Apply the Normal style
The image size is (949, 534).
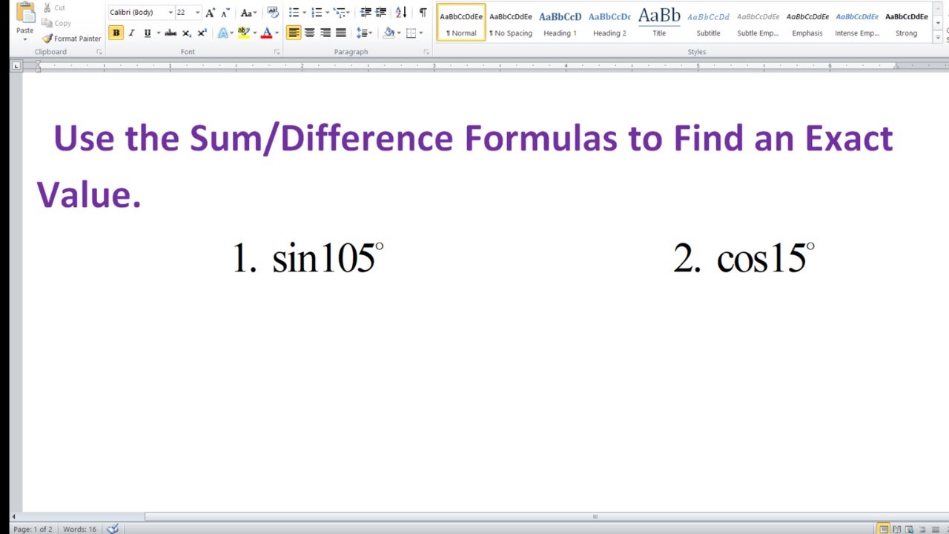click(x=461, y=23)
